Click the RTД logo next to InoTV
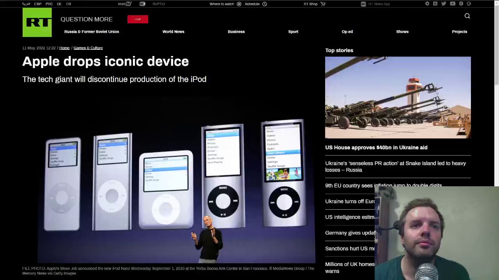This screenshot has height=280, width=499. point(142,4)
